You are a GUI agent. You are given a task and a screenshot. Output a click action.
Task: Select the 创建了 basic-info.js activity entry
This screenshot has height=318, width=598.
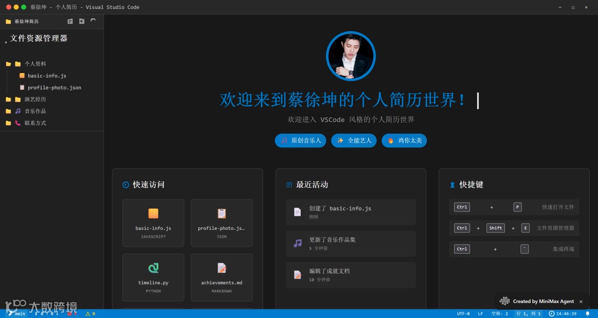(x=351, y=212)
